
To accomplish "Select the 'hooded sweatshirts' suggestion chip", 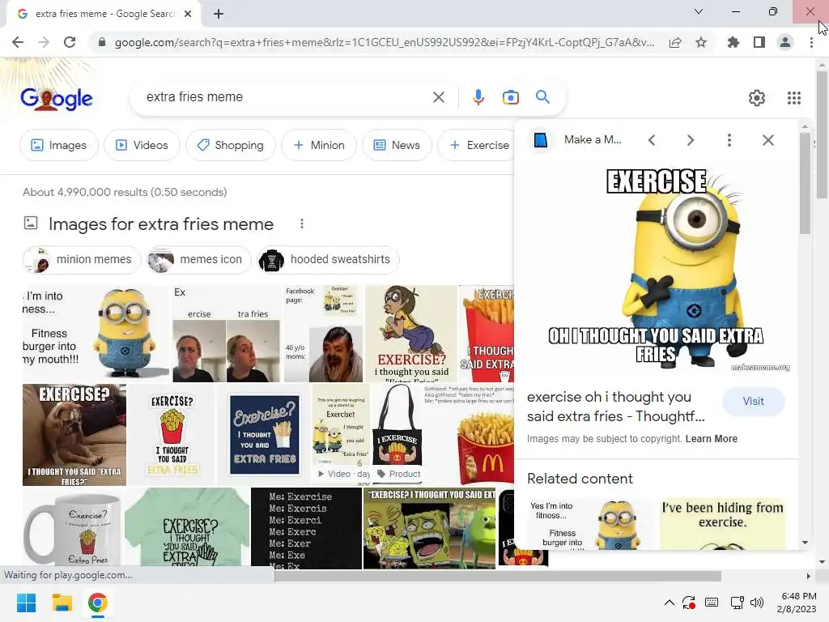I will (328, 260).
